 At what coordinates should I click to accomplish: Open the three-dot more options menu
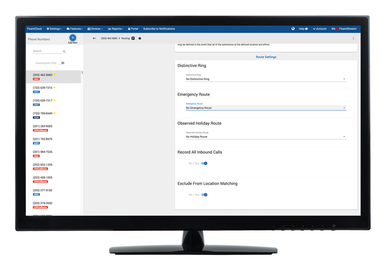coord(353,38)
